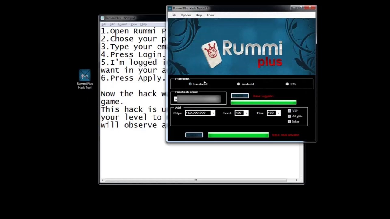390x219 pixels.
Task: Click the Facebook email input field
Action: coord(197,99)
